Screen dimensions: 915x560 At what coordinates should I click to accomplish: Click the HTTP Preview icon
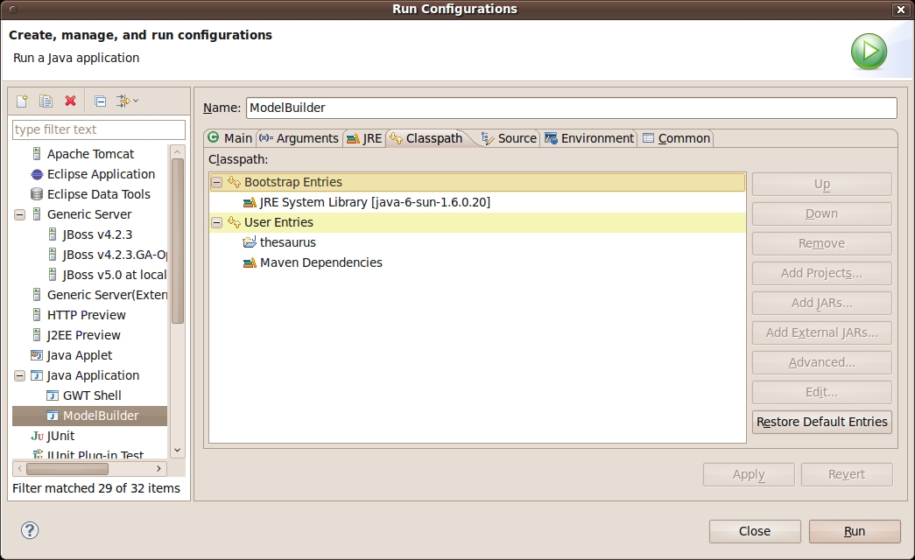[37, 315]
